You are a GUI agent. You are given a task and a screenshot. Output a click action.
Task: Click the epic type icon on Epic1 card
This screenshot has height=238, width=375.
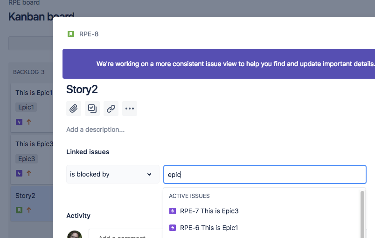[x=19, y=122]
